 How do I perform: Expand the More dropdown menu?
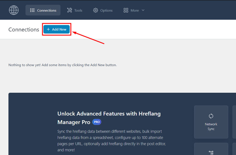(134, 10)
